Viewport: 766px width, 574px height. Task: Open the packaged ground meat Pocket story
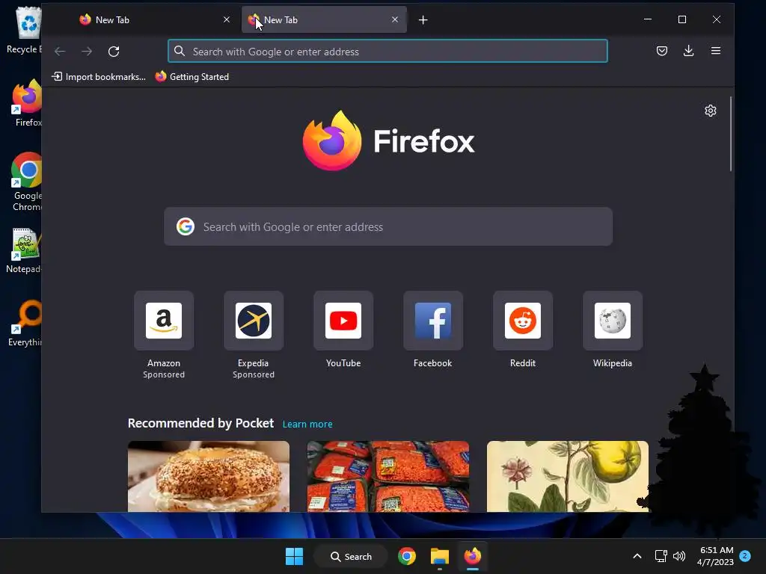coord(388,476)
